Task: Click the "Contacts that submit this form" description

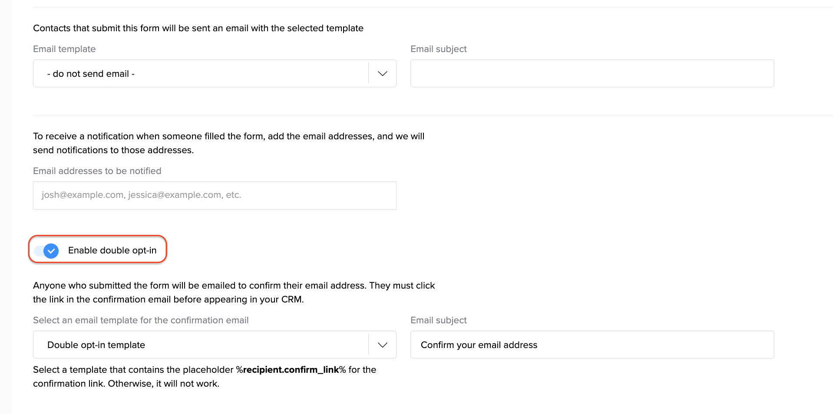Action: [x=198, y=28]
